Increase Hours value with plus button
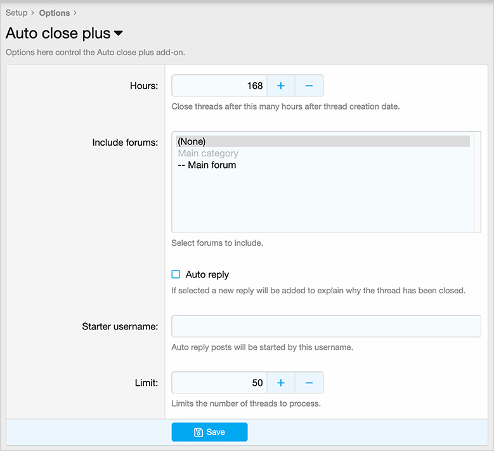Image resolution: width=494 pixels, height=451 pixels. (281, 86)
